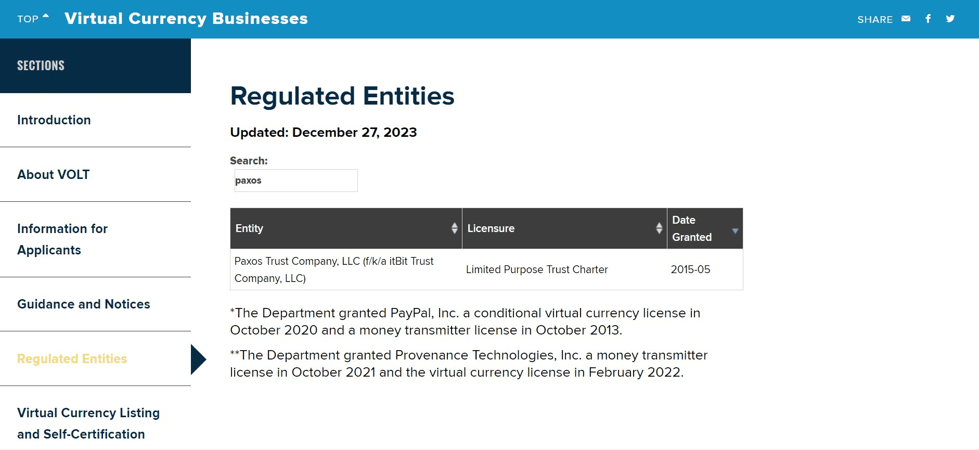Jump to TOP of the page
This screenshot has width=979, height=450.
pyautogui.click(x=33, y=19)
